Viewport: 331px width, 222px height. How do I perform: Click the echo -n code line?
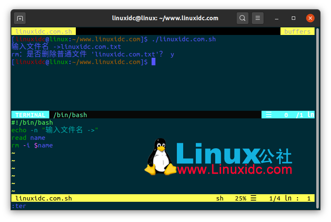(x=55, y=130)
